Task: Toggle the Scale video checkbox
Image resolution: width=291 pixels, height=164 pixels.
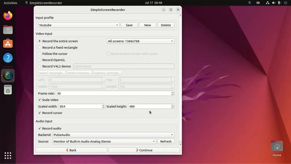Action: pyautogui.click(x=40, y=100)
